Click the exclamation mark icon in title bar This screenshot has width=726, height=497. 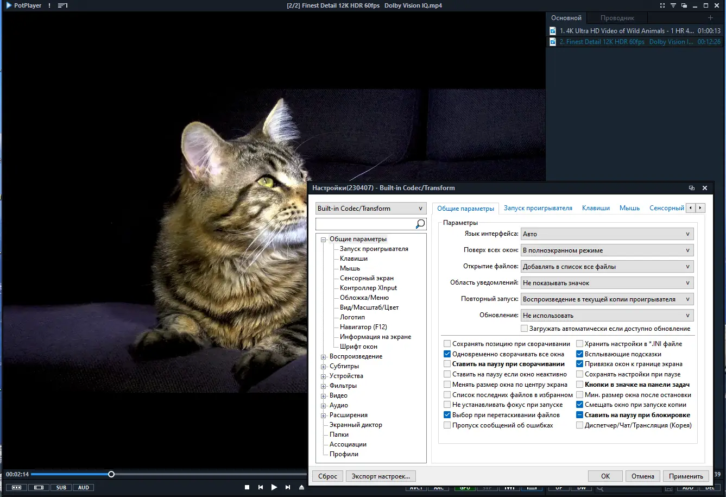[x=49, y=5]
